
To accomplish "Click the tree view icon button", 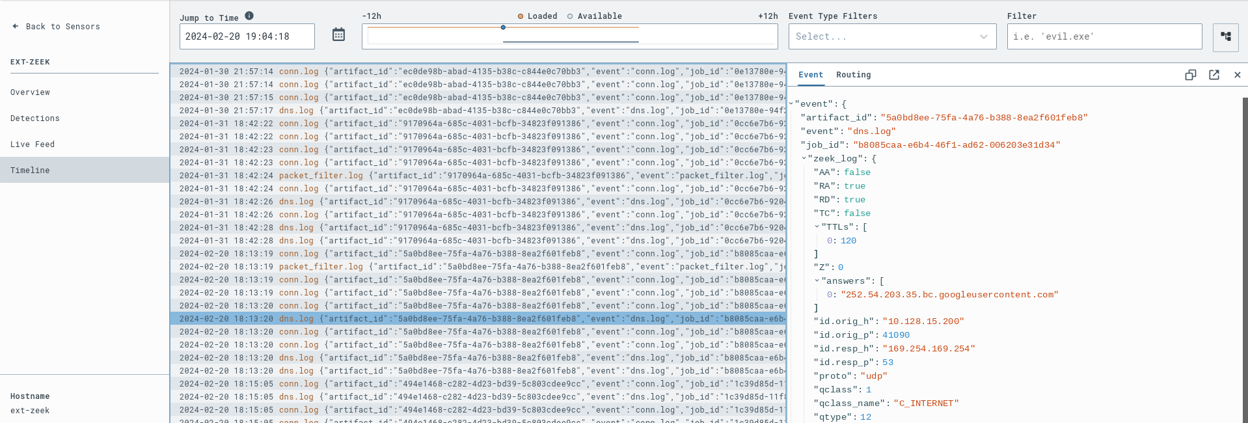I will coord(1226,37).
